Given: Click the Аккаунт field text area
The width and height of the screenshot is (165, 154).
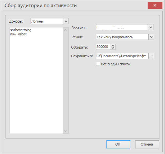Looking at the screenshot, I should (122, 27).
